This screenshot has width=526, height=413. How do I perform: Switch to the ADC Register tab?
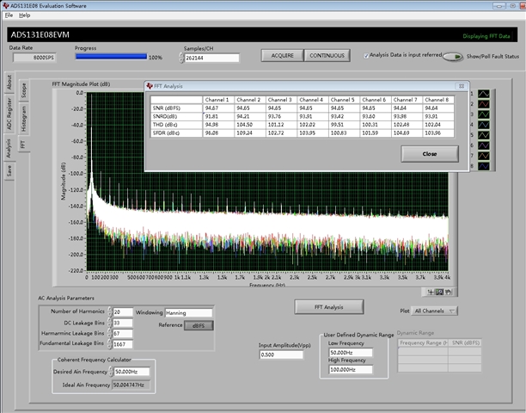click(9, 114)
